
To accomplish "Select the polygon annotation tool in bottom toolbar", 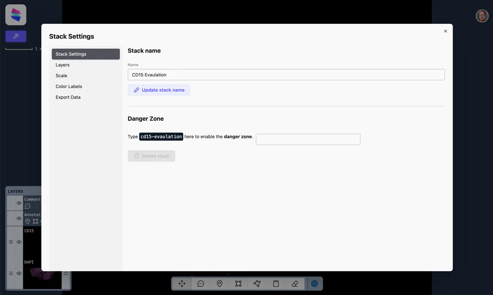I will [x=257, y=284].
